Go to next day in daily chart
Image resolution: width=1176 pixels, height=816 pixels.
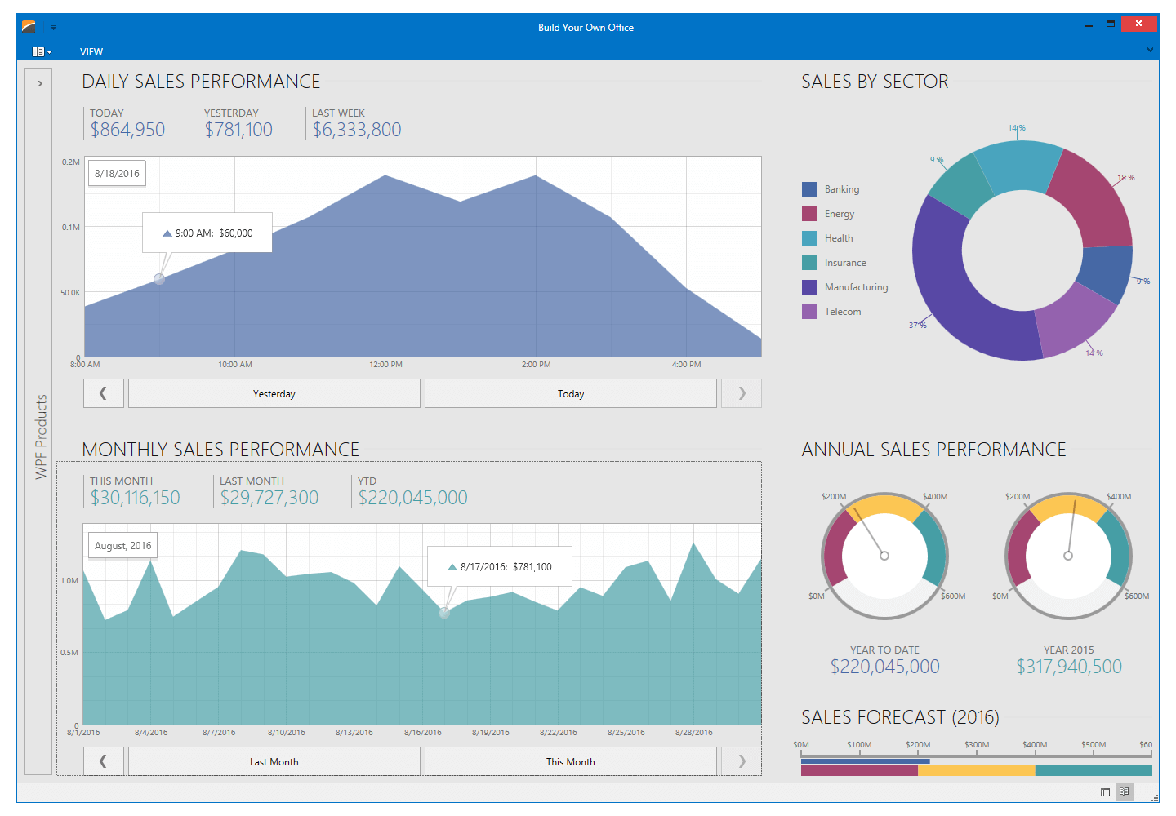pos(742,393)
